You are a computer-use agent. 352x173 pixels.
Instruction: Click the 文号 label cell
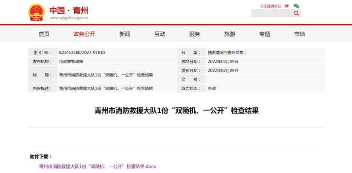click(x=191, y=79)
